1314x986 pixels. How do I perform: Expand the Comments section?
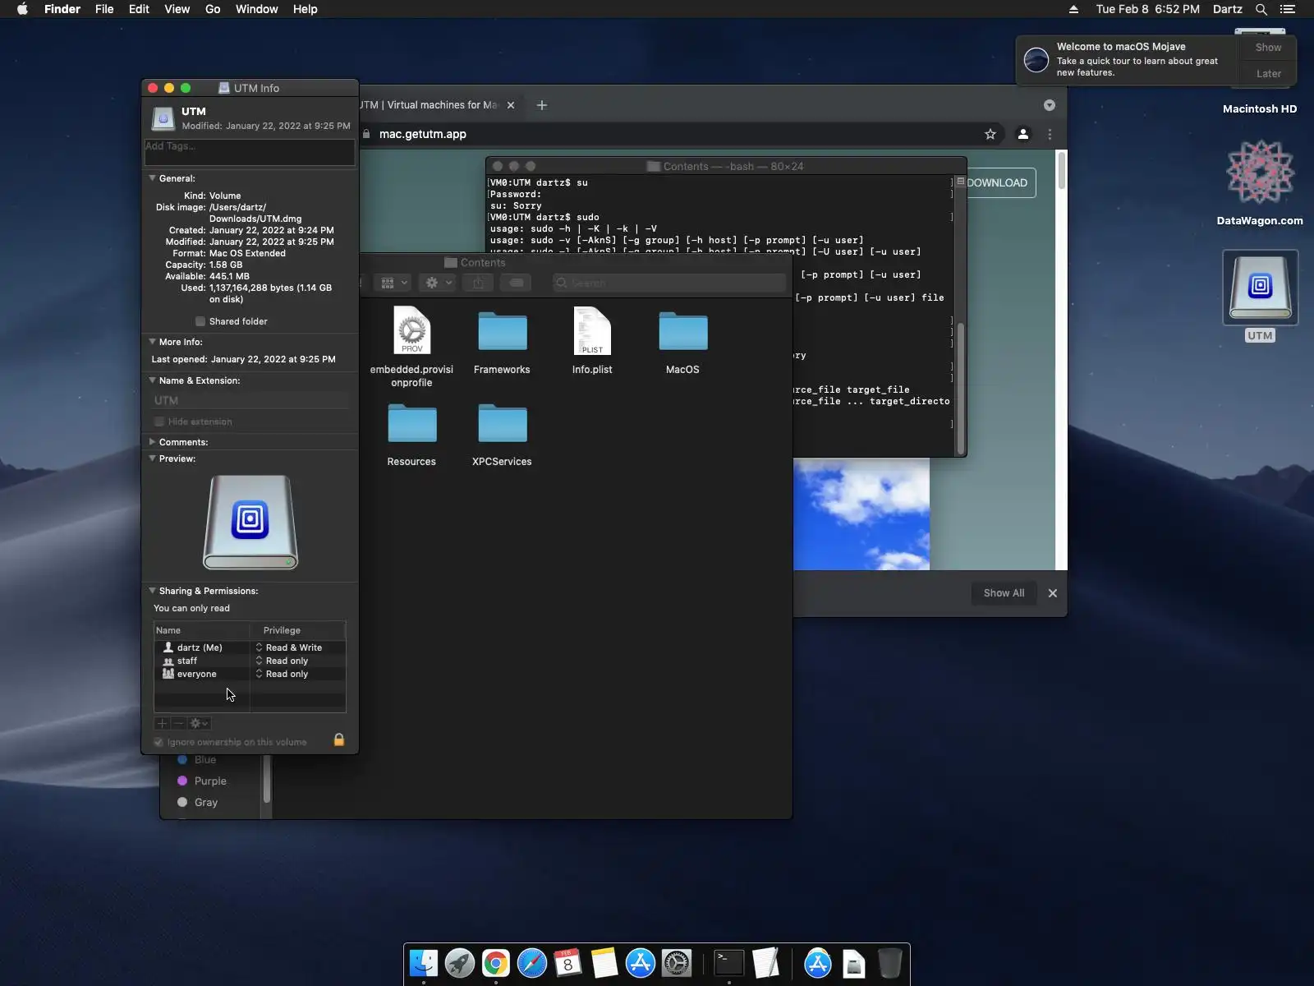(x=152, y=441)
